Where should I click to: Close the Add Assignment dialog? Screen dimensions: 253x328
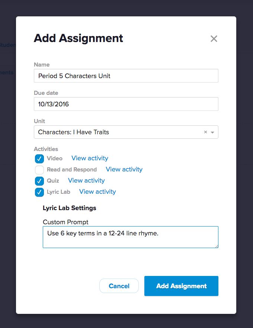tap(214, 39)
